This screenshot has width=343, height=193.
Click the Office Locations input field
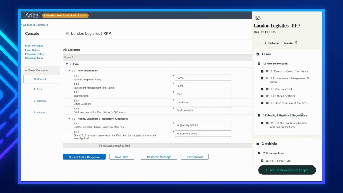coord(203,102)
